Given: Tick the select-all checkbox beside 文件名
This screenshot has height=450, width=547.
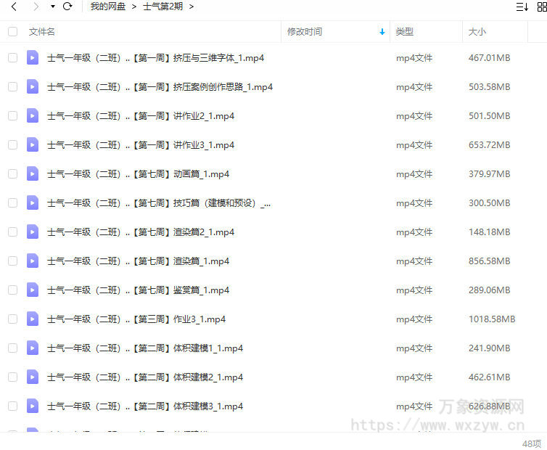Looking at the screenshot, I should pos(12,32).
